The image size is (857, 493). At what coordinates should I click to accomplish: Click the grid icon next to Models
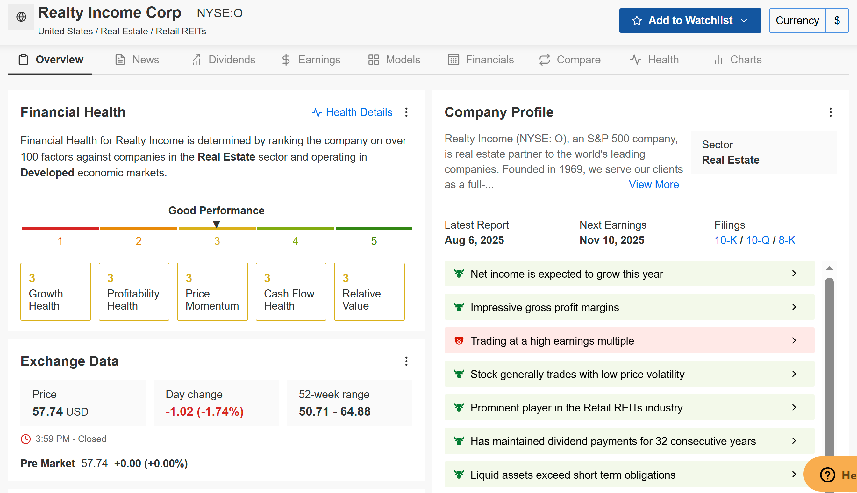374,60
